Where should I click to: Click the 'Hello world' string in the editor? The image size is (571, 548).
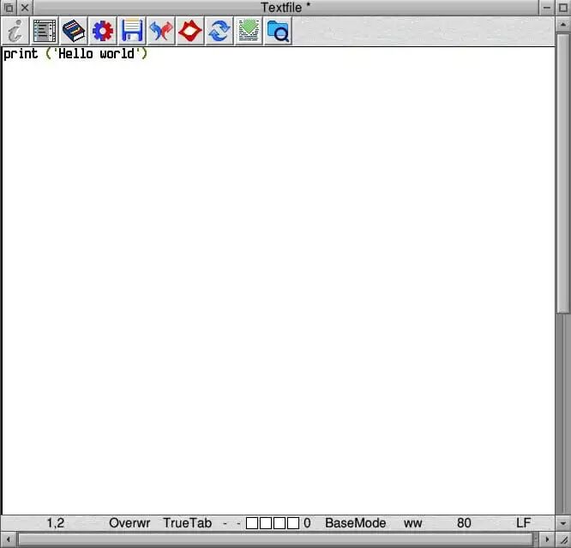point(97,54)
